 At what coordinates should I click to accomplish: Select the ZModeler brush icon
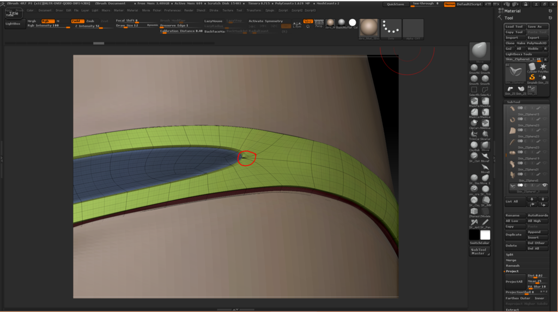(x=485, y=212)
